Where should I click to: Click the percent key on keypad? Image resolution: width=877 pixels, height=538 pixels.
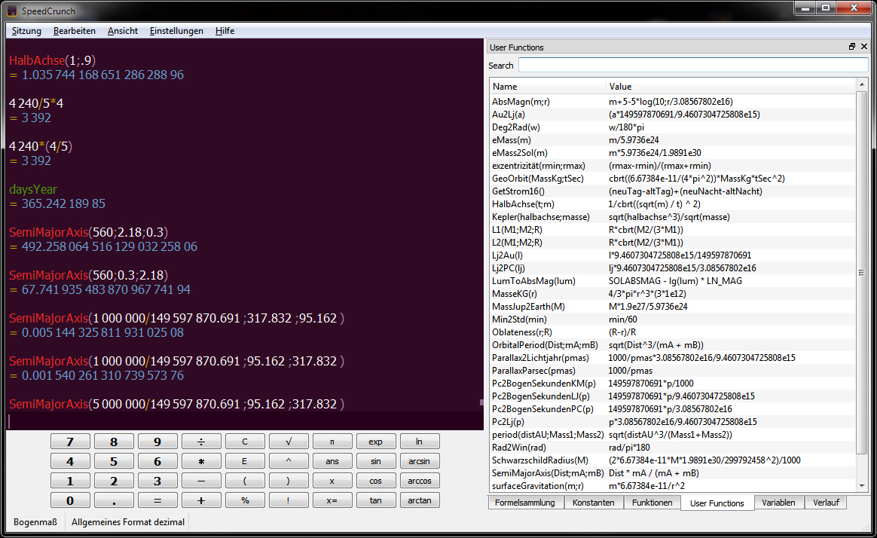pos(245,500)
